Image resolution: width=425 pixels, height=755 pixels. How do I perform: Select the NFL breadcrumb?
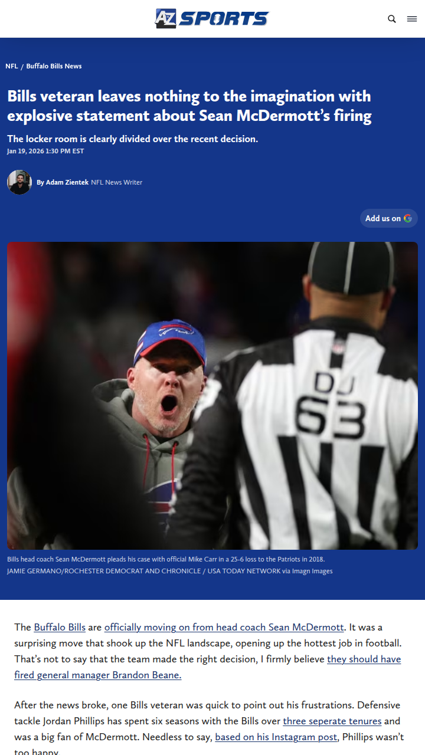tap(12, 66)
